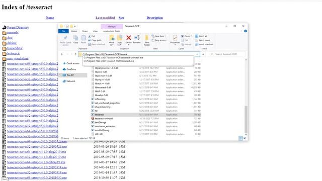Viewport: 322px width, 181px height.
Task: Create a New folder from ribbon
Action: coord(146,40)
